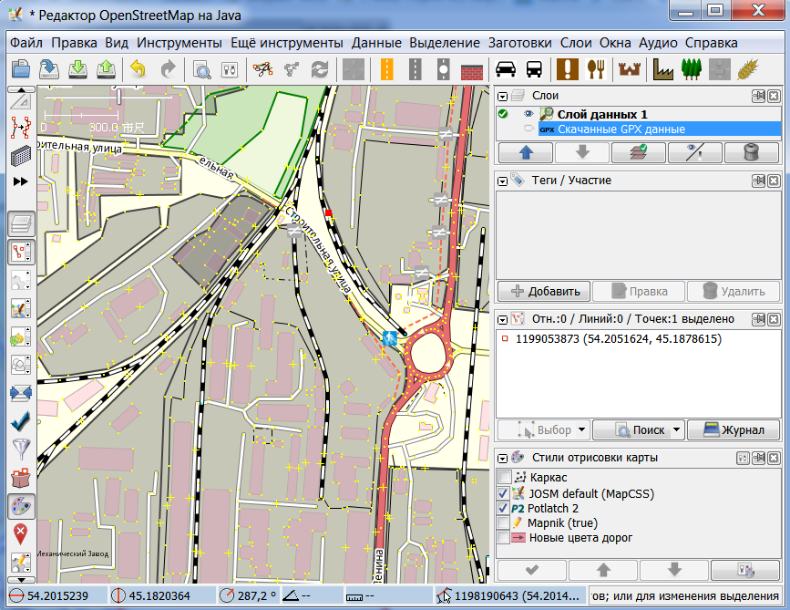Click the magnifier Search toolbar icon
Image resolution: width=790 pixels, height=610 pixels.
[x=201, y=69]
